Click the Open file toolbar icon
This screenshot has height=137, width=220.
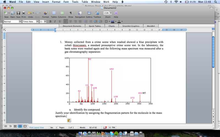13,13
